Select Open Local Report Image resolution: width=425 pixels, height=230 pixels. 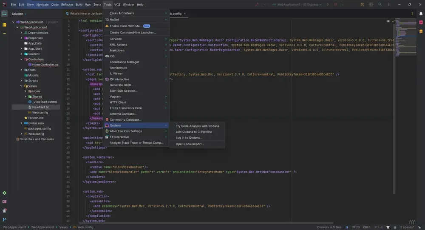[197, 144]
